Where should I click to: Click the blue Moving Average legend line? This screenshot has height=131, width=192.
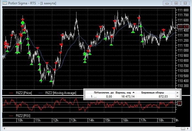pyautogui.click(x=40, y=93)
